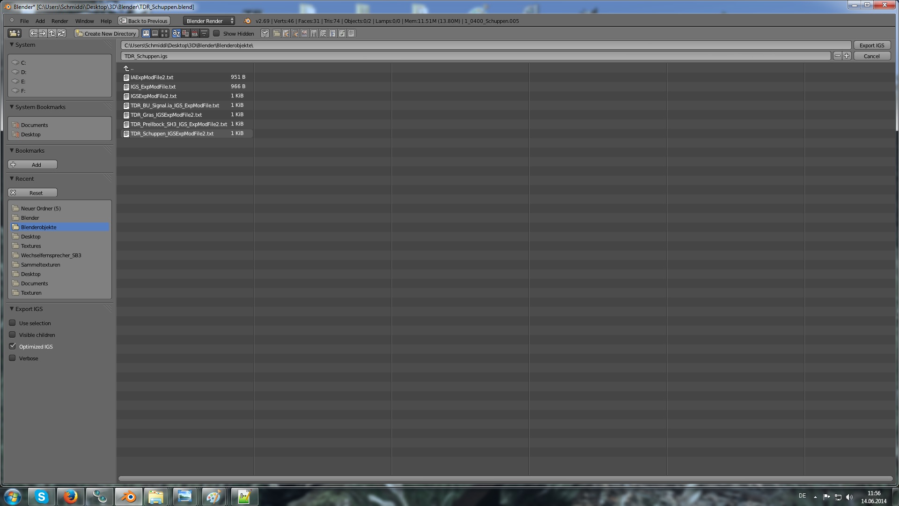This screenshot has width=899, height=506.
Task: Uncheck the Optimized IGS option
Action: pyautogui.click(x=13, y=346)
